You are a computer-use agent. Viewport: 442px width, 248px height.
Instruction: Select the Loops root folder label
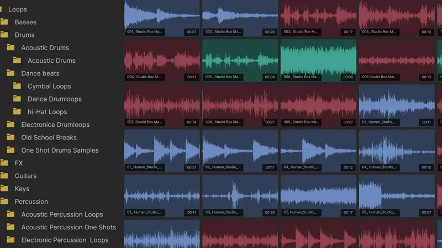click(18, 9)
